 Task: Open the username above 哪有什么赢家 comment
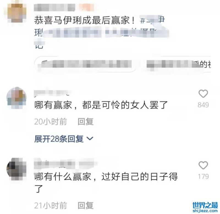tap(66, 163)
